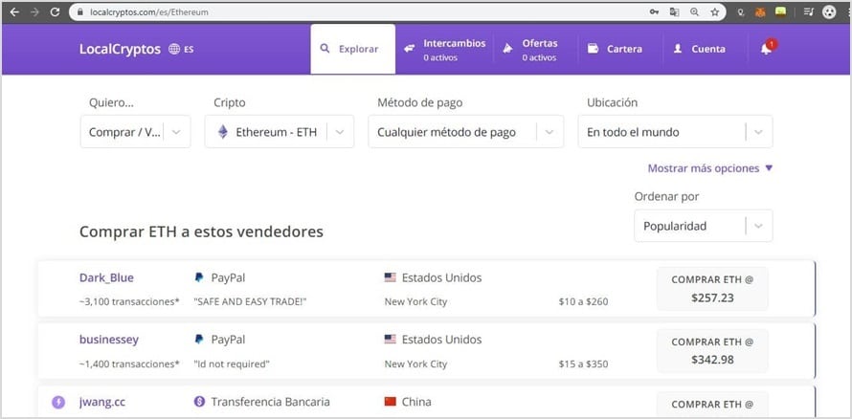The width and height of the screenshot is (852, 419).
Task: Click "~3,100 transacciones*" text
Action: [129, 301]
